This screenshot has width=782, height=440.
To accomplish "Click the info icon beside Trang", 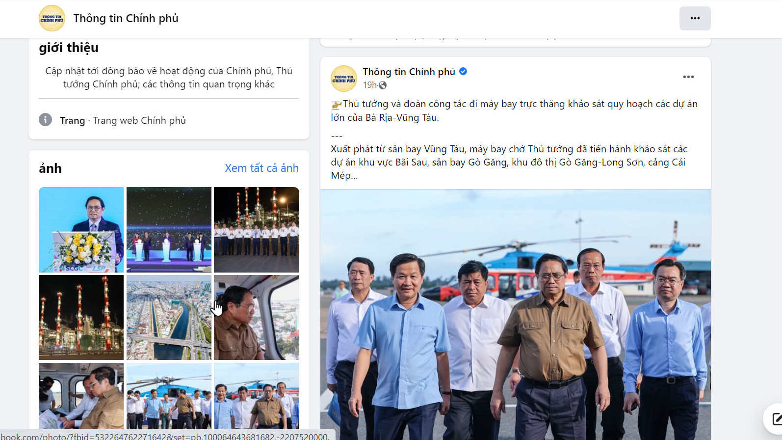I will point(45,120).
